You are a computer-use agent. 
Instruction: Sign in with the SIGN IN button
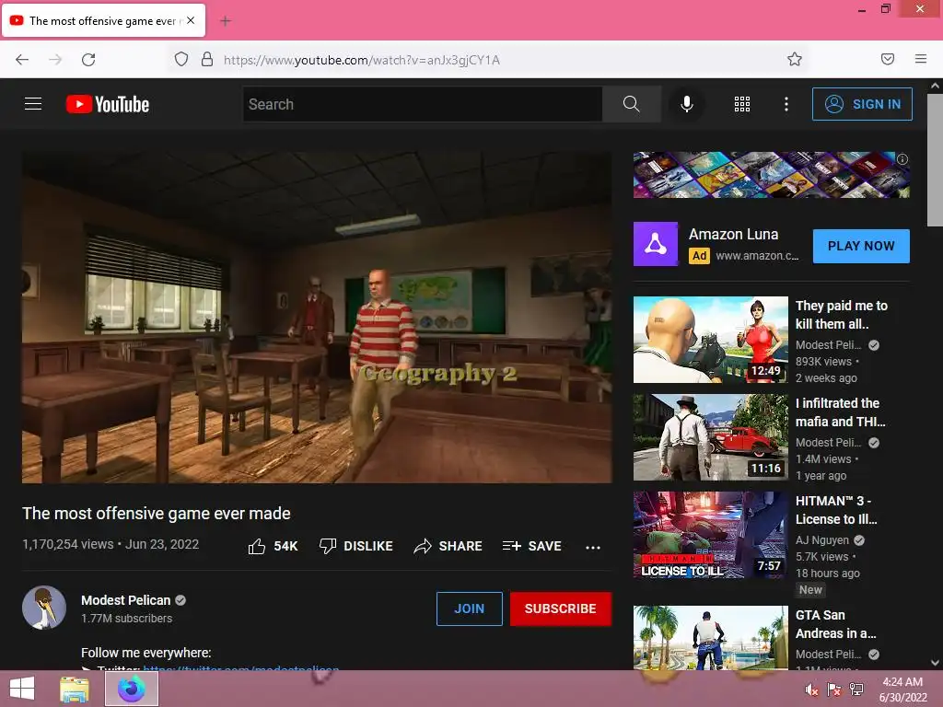click(x=862, y=104)
